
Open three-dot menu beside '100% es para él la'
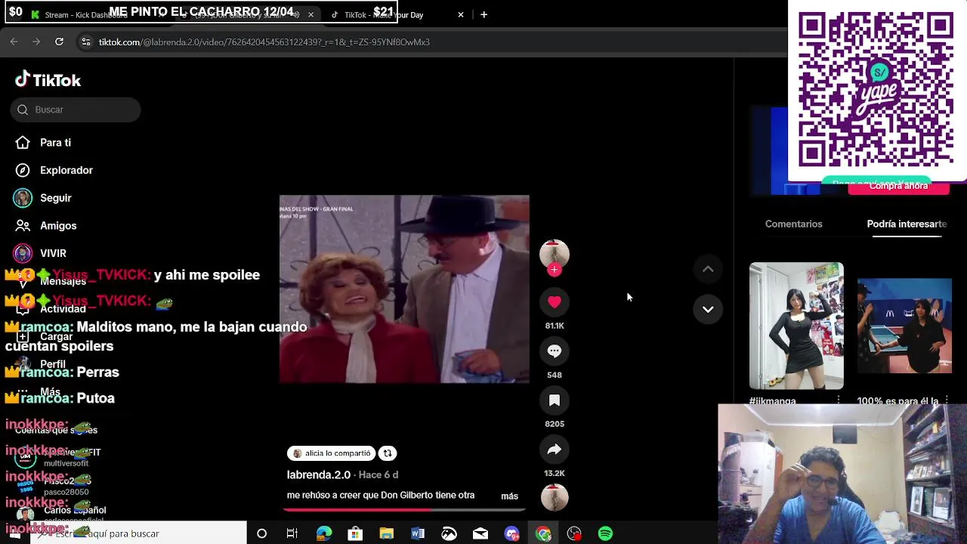pyautogui.click(x=947, y=400)
